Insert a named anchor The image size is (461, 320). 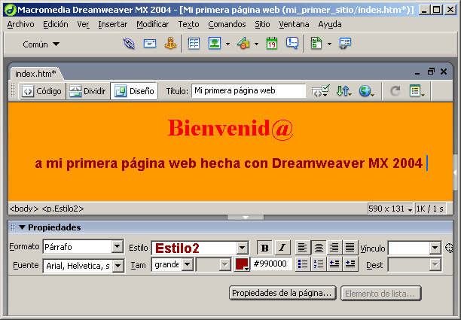[x=170, y=44]
